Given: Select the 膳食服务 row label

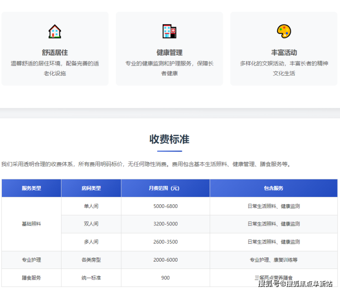Looking at the screenshot, I should tap(31, 278).
